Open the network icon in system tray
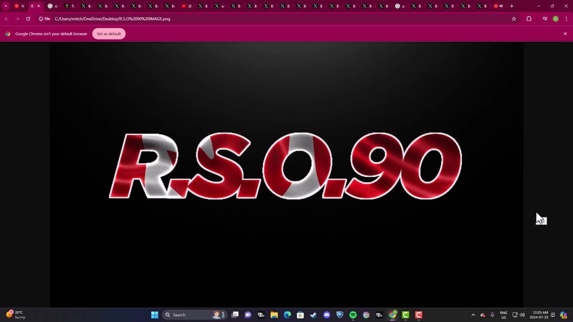The image size is (573, 322). (515, 315)
